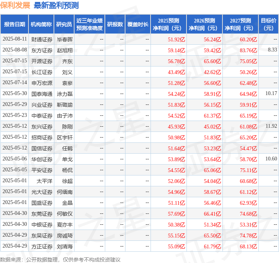Image resolution: width=279 pixels, height=263 pixels.
Task: Click researcher name 刘清海
Action: click(x=65, y=246)
